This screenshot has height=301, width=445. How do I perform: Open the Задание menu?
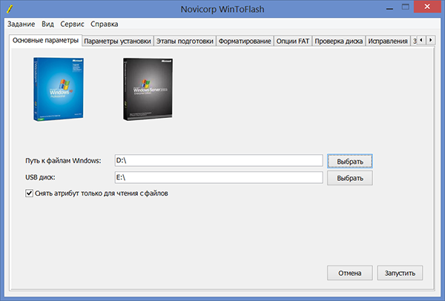point(21,24)
